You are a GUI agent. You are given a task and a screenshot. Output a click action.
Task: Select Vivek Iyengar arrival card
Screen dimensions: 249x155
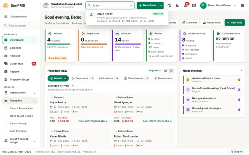(143, 109)
